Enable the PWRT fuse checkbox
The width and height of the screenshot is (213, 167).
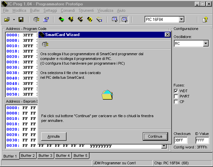coord(176,96)
